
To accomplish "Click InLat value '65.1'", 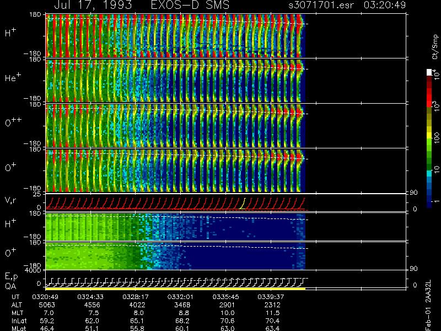I will pyautogui.click(x=137, y=321).
